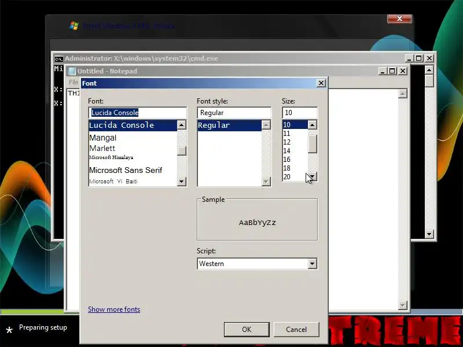Click font list scroll down arrow

[182, 181]
